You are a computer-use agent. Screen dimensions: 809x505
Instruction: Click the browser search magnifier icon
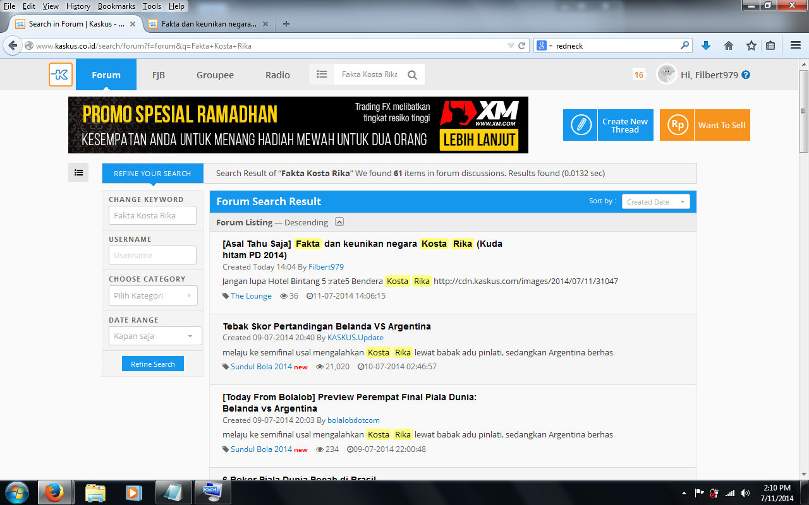pos(685,45)
